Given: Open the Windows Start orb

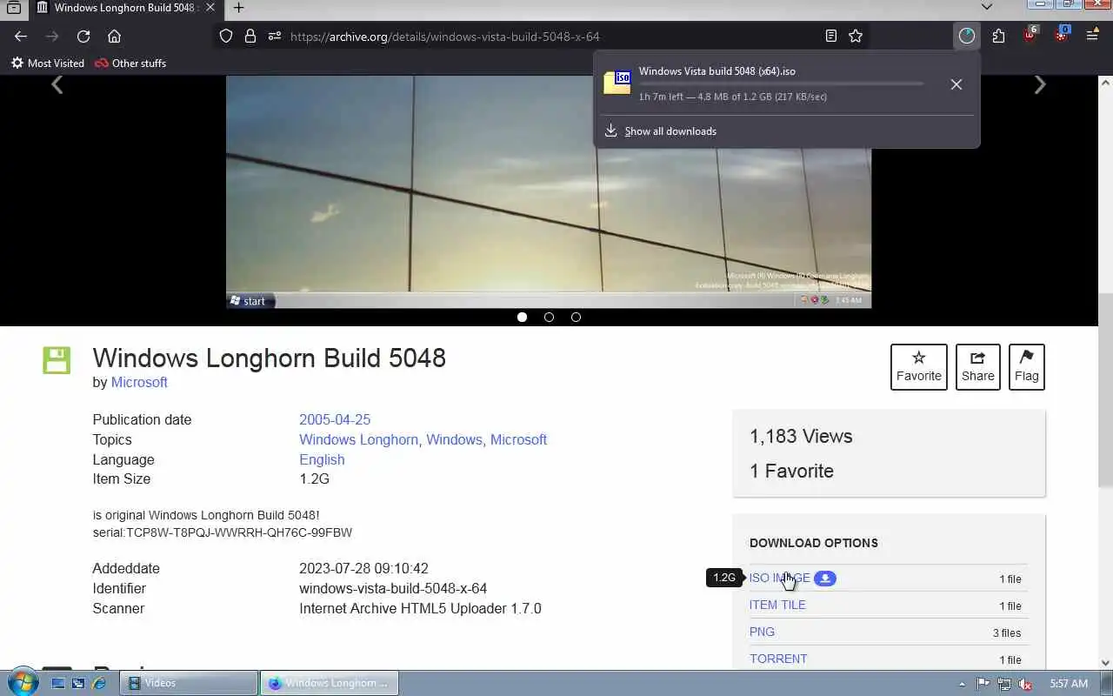Looking at the screenshot, I should (x=22, y=683).
